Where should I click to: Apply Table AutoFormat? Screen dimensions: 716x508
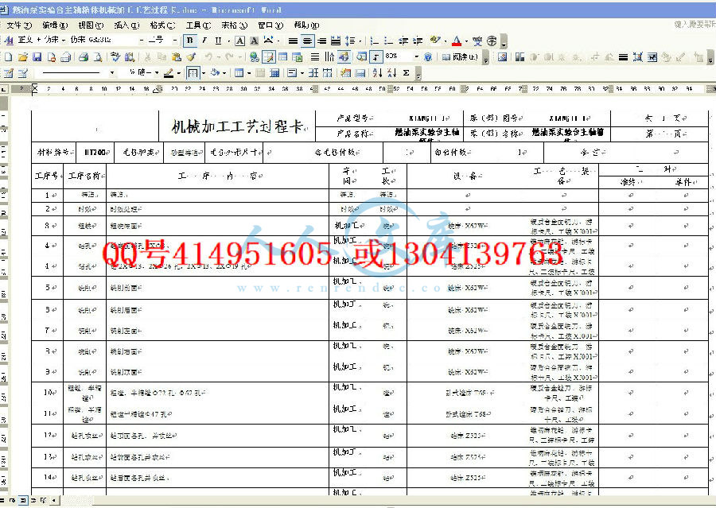click(x=346, y=72)
